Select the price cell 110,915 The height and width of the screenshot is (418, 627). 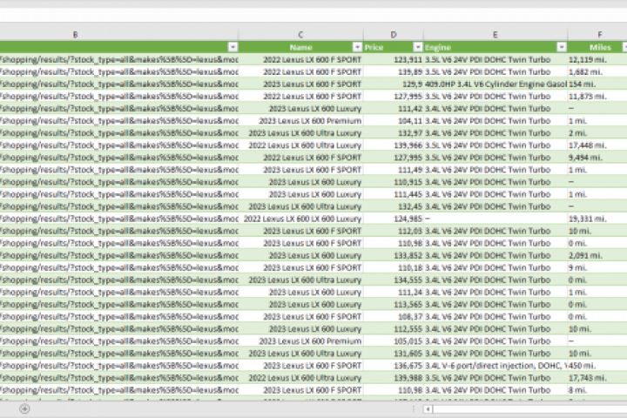393,182
